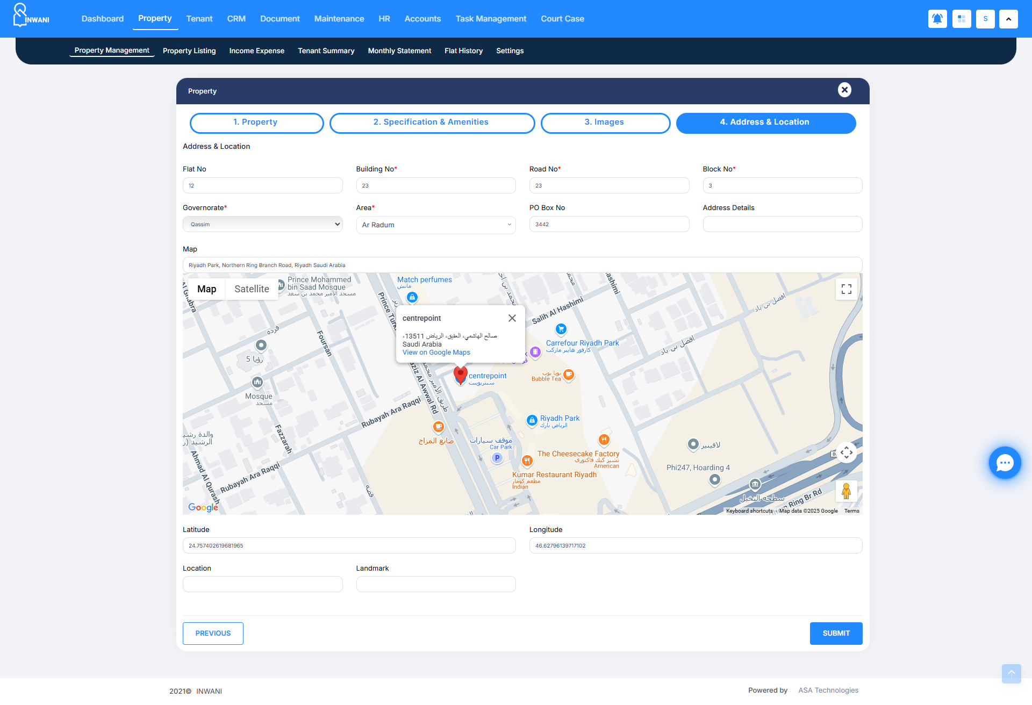The height and width of the screenshot is (705, 1032).
Task: Click the red map marker pin
Action: [461, 375]
